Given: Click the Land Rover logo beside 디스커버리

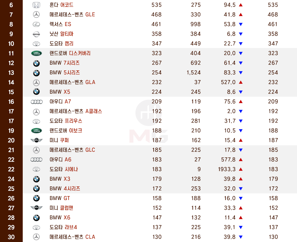Looking at the screenshot, I should coord(36,53).
